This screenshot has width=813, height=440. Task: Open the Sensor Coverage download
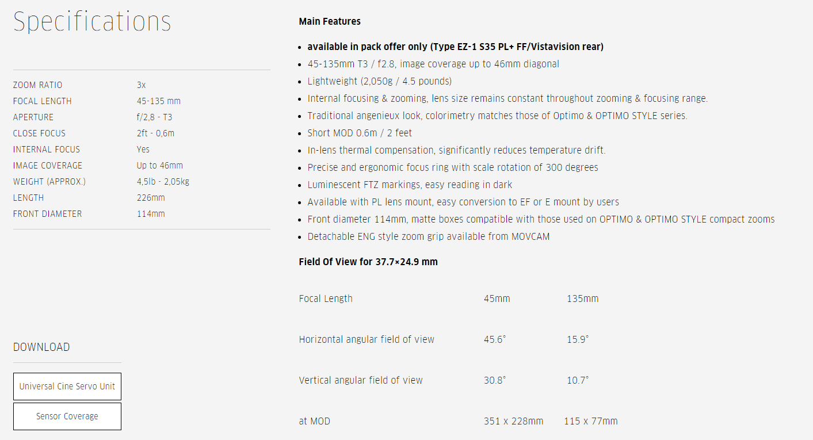tap(67, 416)
